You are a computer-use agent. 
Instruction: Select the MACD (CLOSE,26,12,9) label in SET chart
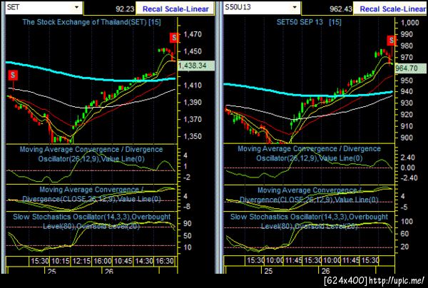[x=91, y=194]
